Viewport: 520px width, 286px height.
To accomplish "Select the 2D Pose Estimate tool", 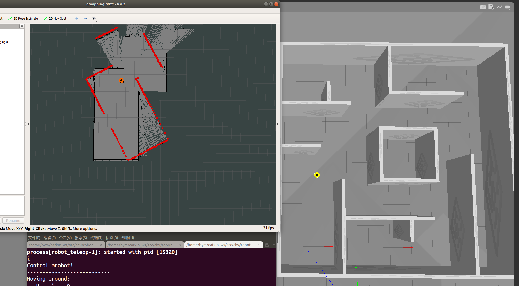I will (x=23, y=18).
